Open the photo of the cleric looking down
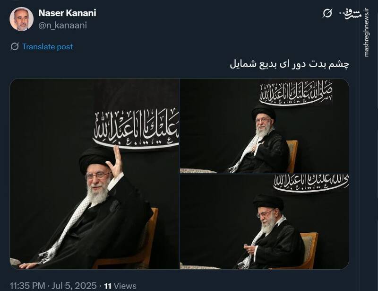 click(x=265, y=222)
